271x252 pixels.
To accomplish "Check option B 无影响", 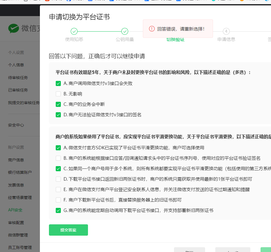I will click(58, 94).
